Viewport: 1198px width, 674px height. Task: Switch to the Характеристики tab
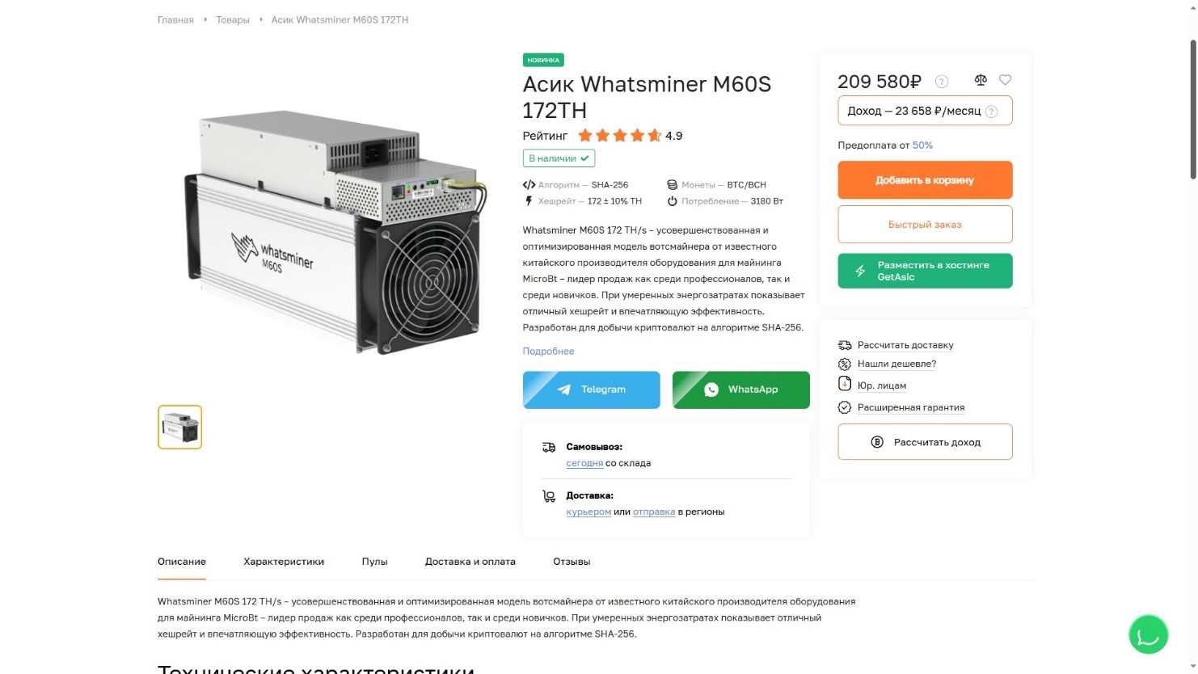pyautogui.click(x=284, y=562)
